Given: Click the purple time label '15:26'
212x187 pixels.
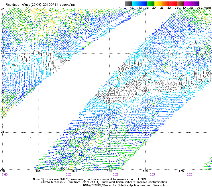Looking at the screenshot, I should (x=115, y=175).
